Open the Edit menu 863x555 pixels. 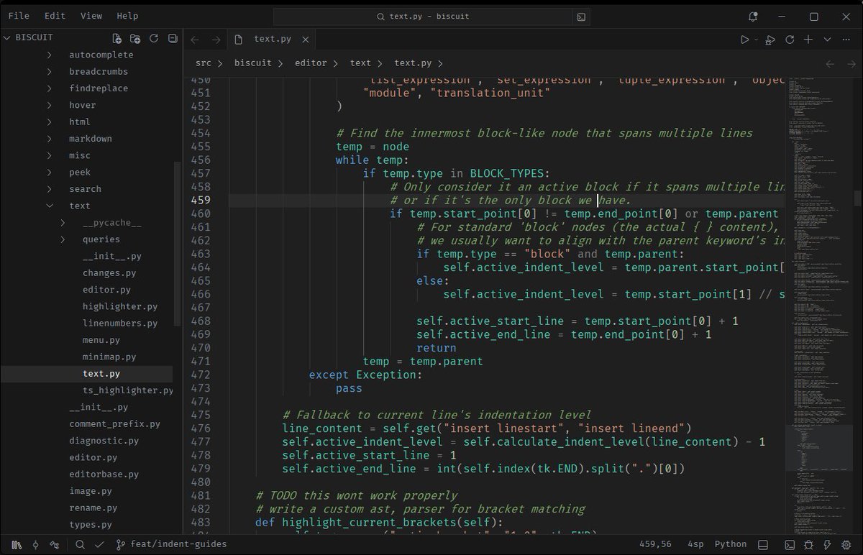[x=55, y=16]
